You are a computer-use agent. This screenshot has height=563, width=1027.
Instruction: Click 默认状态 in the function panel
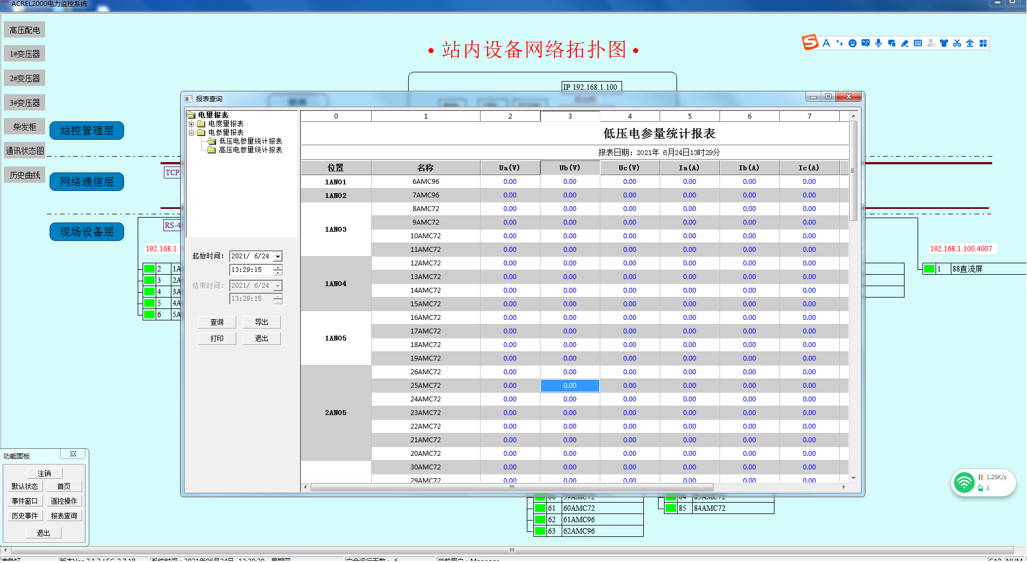24,486
